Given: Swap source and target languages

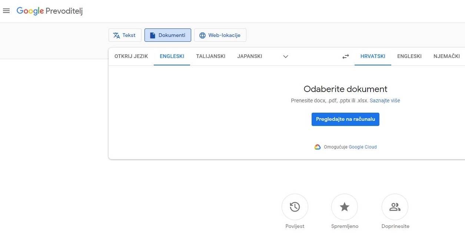Looking at the screenshot, I should 346,57.
